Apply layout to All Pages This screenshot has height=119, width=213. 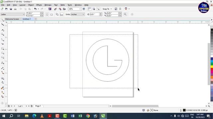click(57, 14)
